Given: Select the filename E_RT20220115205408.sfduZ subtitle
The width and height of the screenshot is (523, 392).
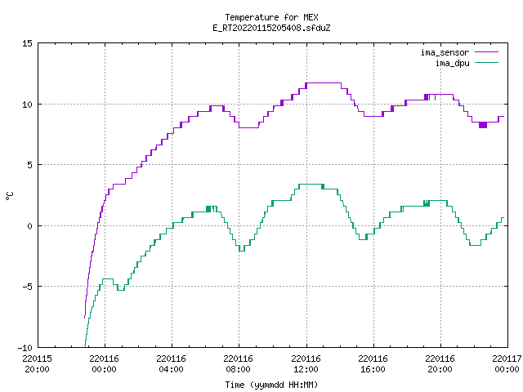Looking at the screenshot, I should [x=271, y=28].
